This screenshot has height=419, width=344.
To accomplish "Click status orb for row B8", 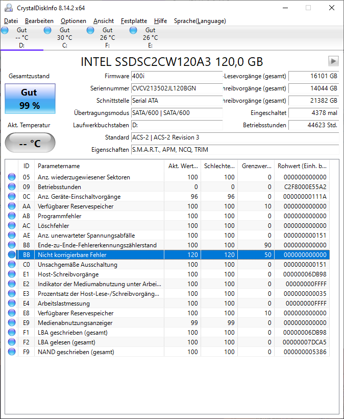I will pyautogui.click(x=12, y=245).
